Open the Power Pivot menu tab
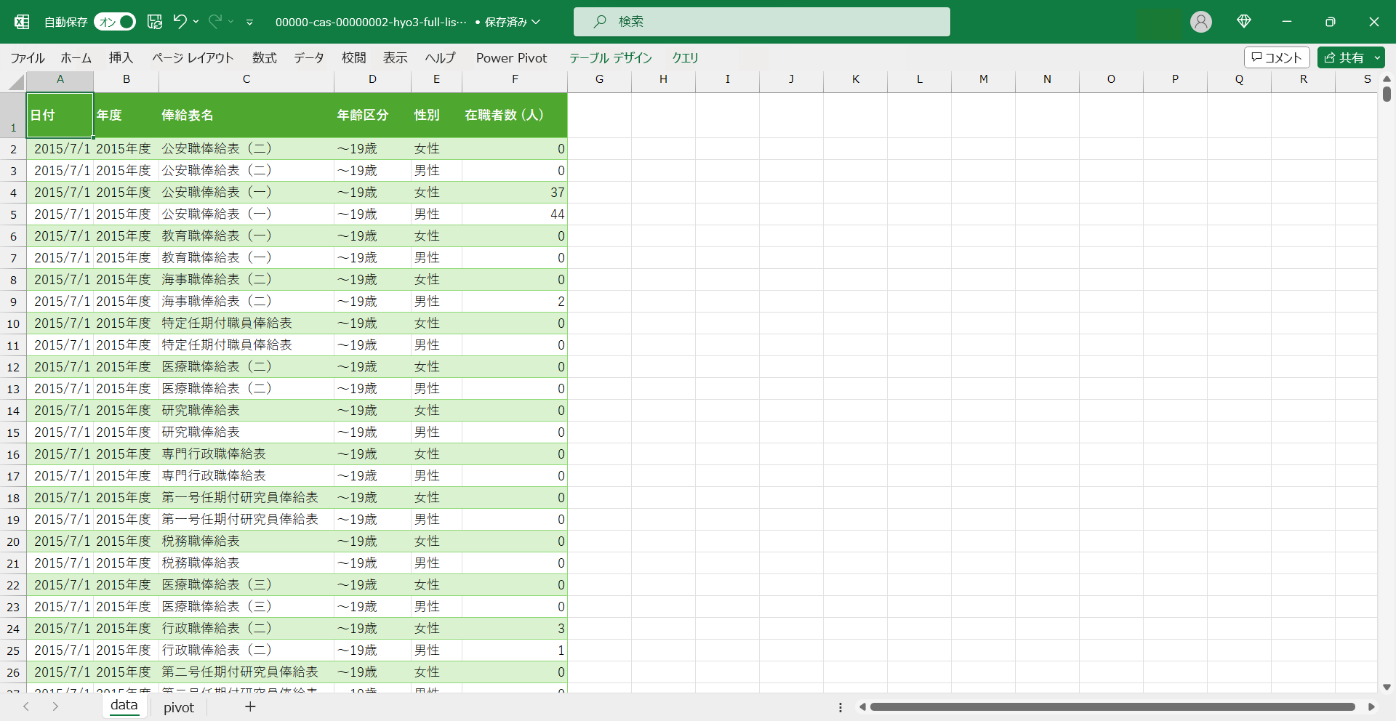 [x=511, y=57]
